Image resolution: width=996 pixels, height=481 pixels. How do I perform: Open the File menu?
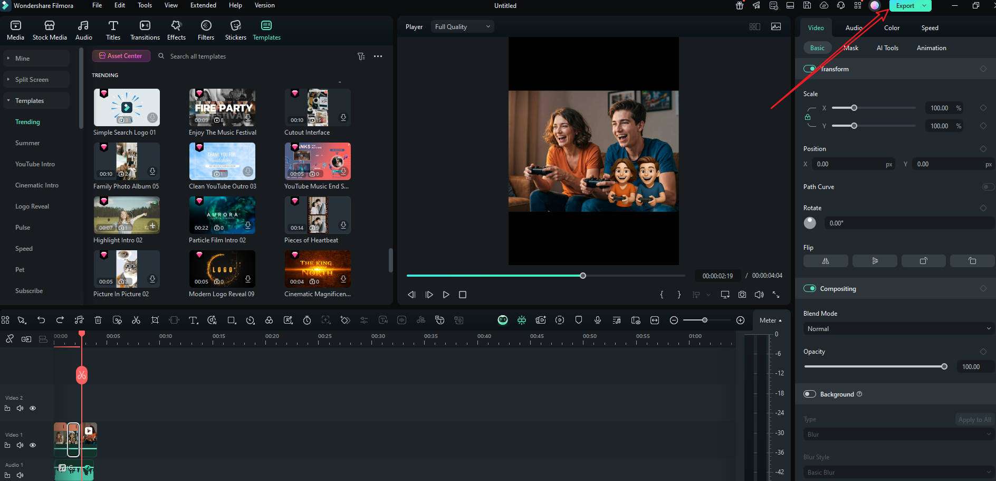pos(97,5)
